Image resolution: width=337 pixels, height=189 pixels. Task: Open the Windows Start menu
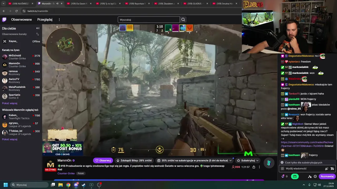(6, 185)
